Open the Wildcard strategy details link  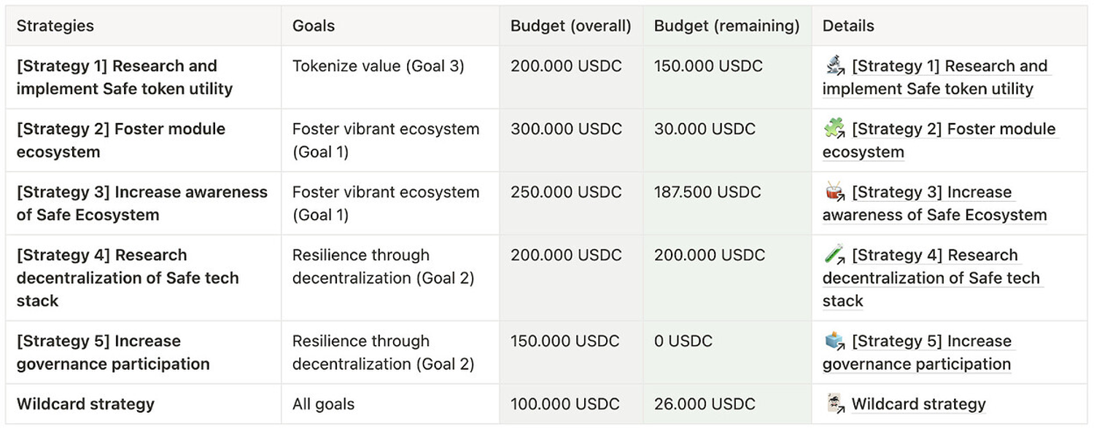tap(918, 404)
